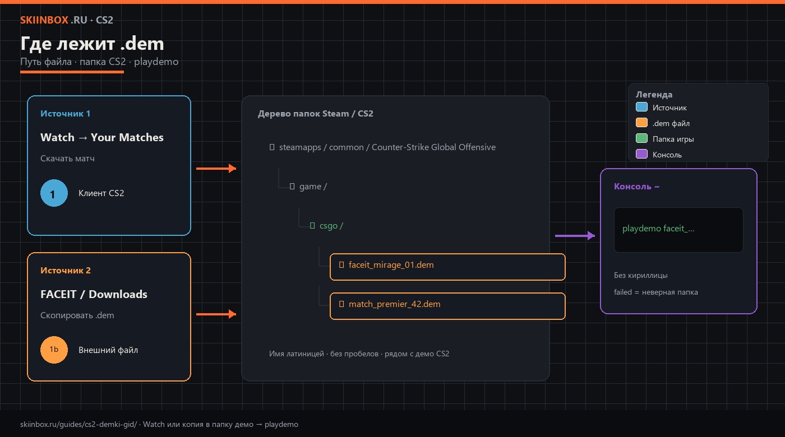Viewport: 785px width, 437px height.
Task: Click the steamapps / common / Counter-Strike Global Offensive path
Action: (x=382, y=147)
